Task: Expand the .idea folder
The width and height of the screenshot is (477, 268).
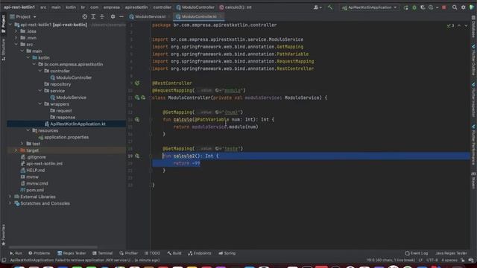Action: [16, 31]
